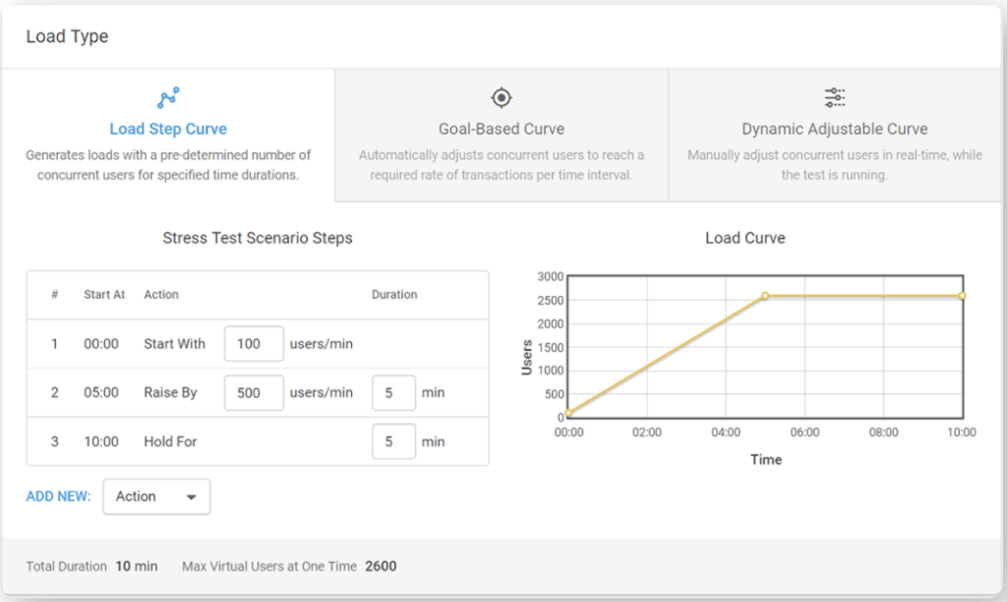Select the starting data point at 00:00
This screenshot has height=602, width=1007.
click(x=566, y=413)
